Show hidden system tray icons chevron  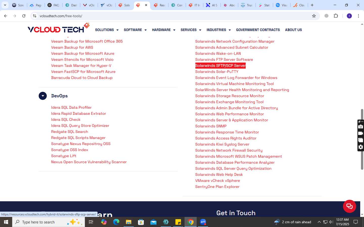tap(319, 222)
